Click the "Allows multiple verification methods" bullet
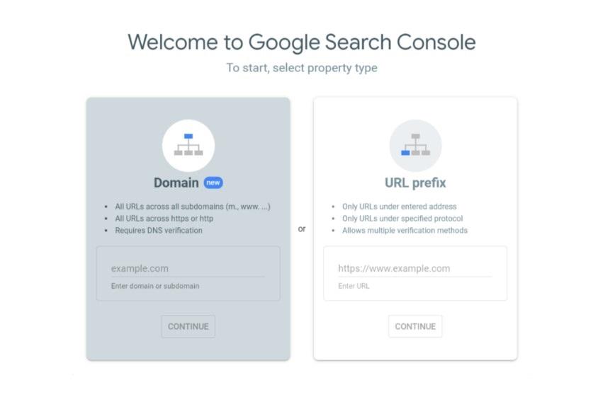 coord(405,231)
